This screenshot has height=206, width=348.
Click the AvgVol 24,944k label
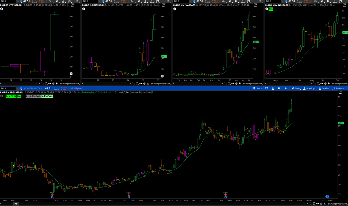(33, 96)
